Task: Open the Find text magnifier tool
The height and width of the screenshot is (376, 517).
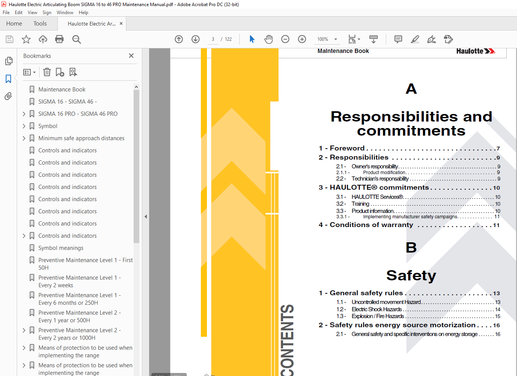Action: 76,39
